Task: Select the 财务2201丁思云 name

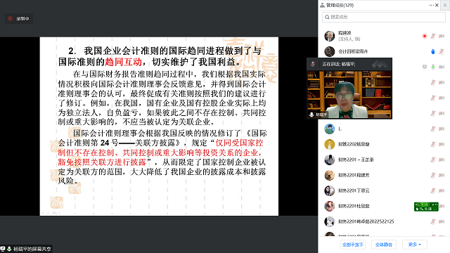Action: [x=354, y=190]
